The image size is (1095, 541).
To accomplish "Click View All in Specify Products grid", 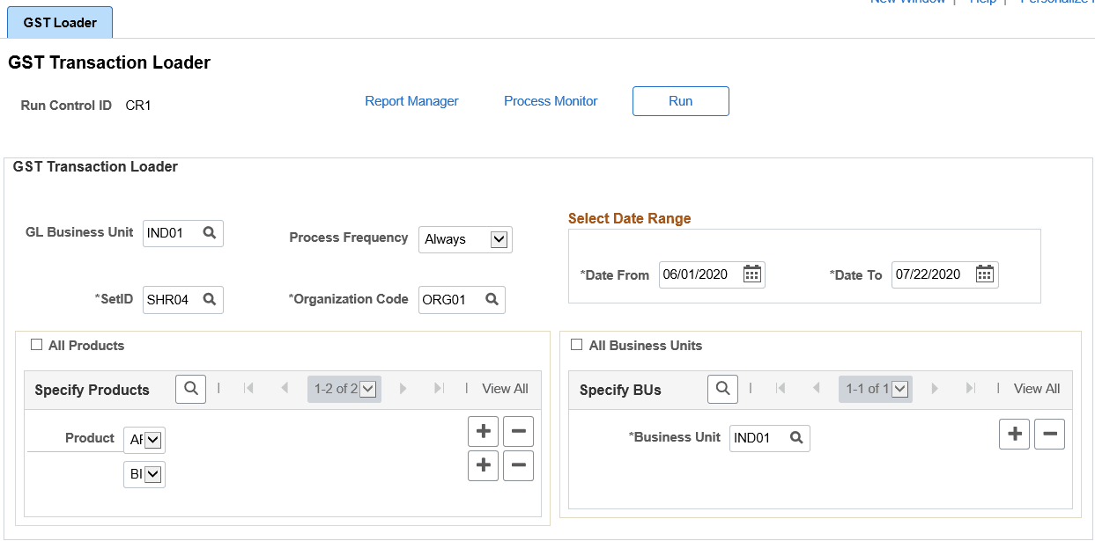I will 505,388.
